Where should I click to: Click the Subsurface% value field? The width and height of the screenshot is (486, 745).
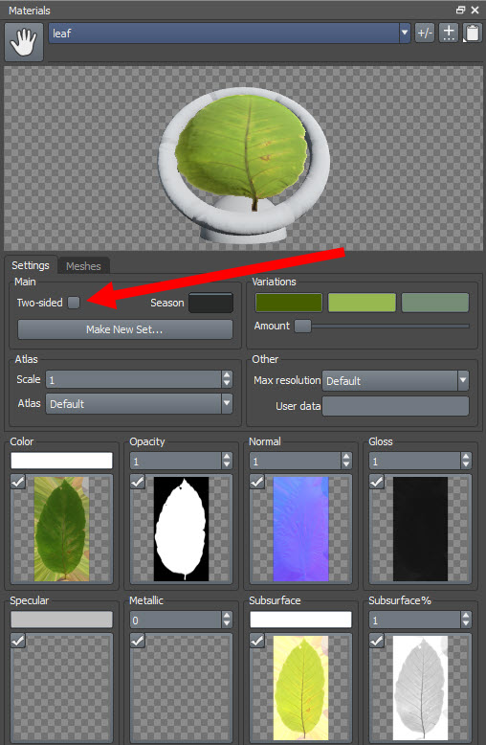[x=415, y=621]
